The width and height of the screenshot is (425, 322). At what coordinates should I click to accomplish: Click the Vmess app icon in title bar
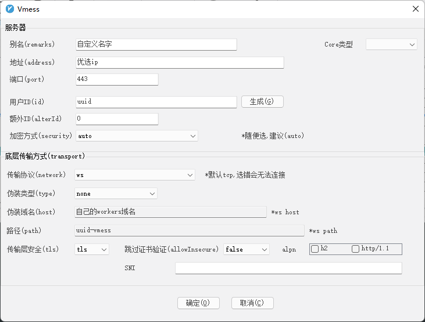pos(9,9)
